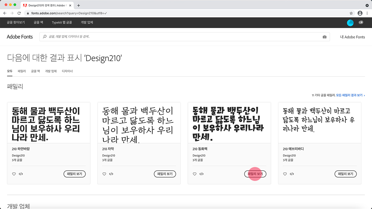372x209 pixels.
Task: Focus the font search input field
Action: click(184, 37)
